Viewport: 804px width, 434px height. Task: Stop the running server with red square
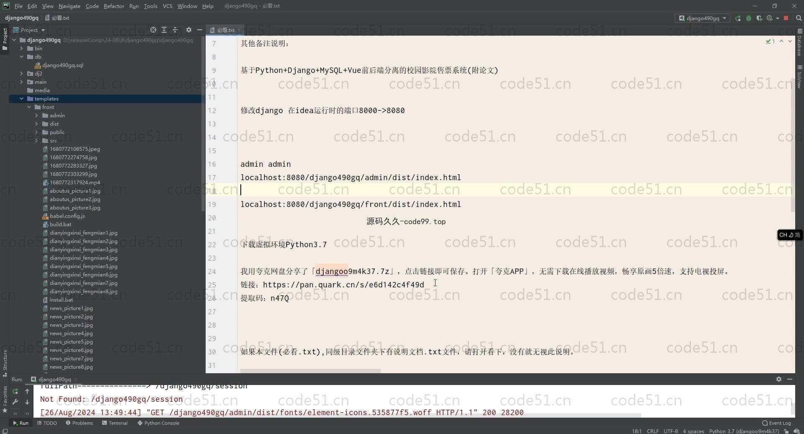pyautogui.click(x=786, y=18)
